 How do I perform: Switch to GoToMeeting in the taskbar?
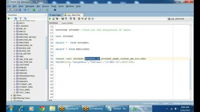point(93,109)
